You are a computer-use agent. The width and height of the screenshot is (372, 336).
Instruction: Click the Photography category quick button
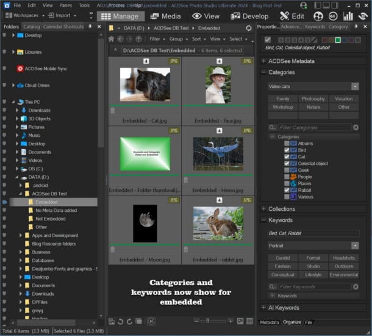coord(313,98)
